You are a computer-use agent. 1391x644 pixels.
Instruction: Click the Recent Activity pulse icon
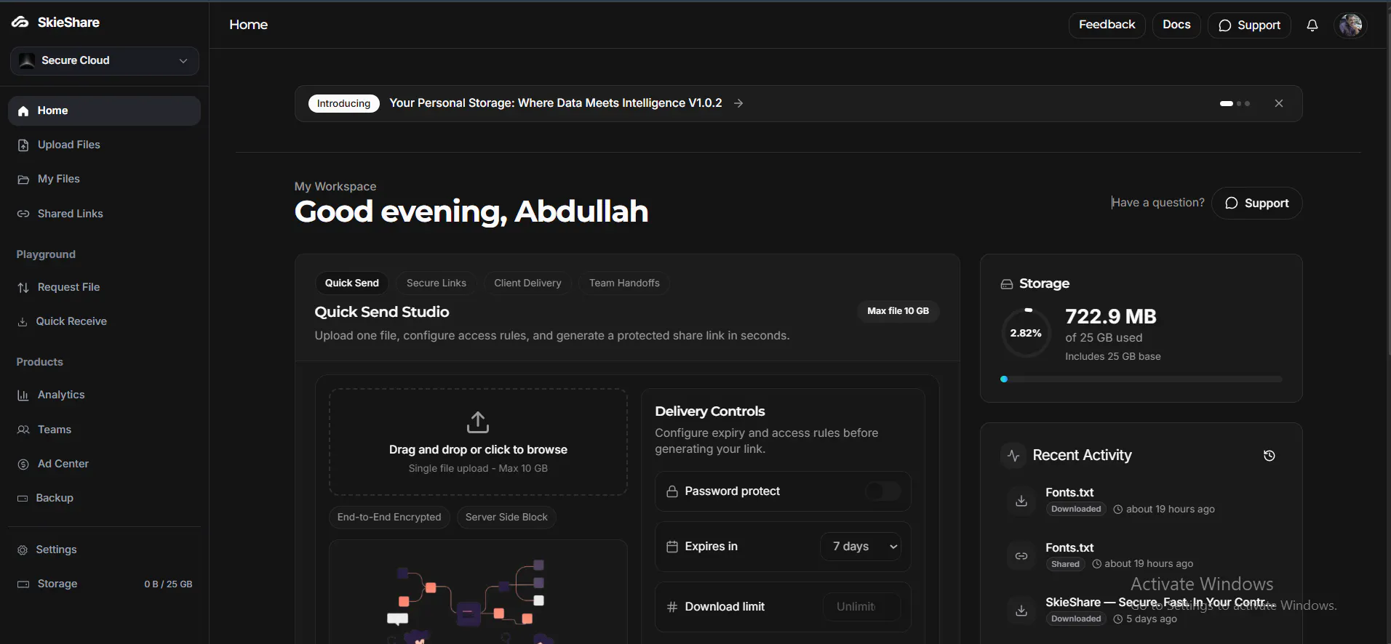(1013, 456)
